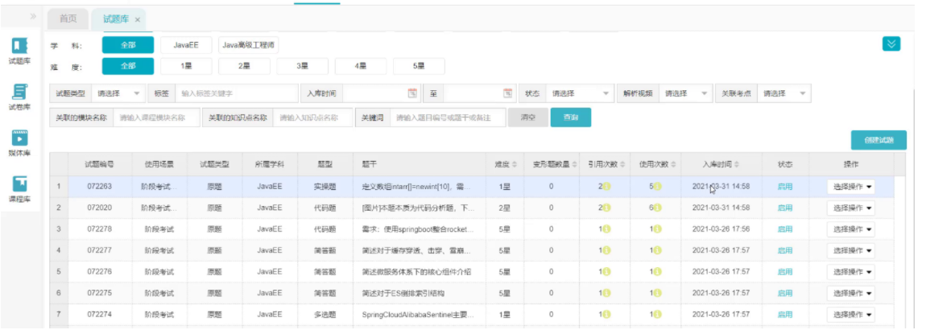Viewport: 926px width, 334px height.
Task: Click info icon beside 引用次数 in row 072020
Action: point(606,208)
